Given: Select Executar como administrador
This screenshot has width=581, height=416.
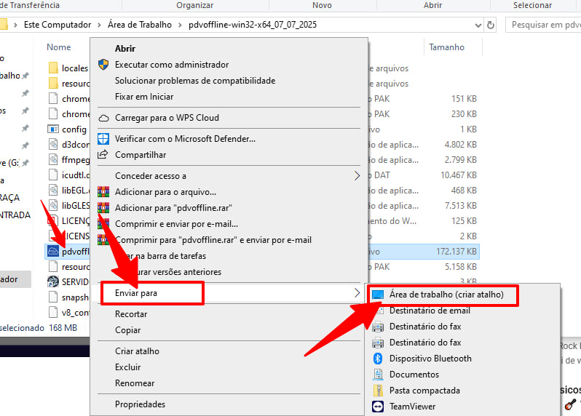Looking at the screenshot, I should point(171,65).
